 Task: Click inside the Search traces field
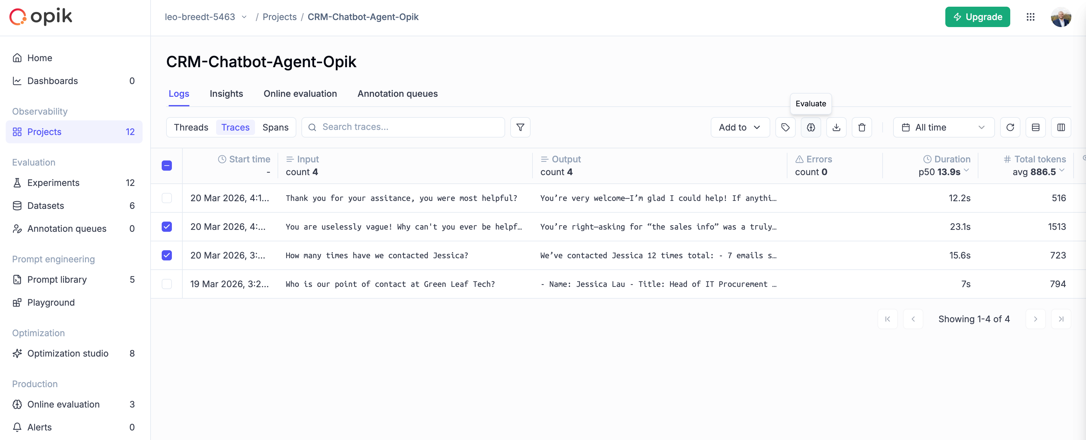[403, 127]
